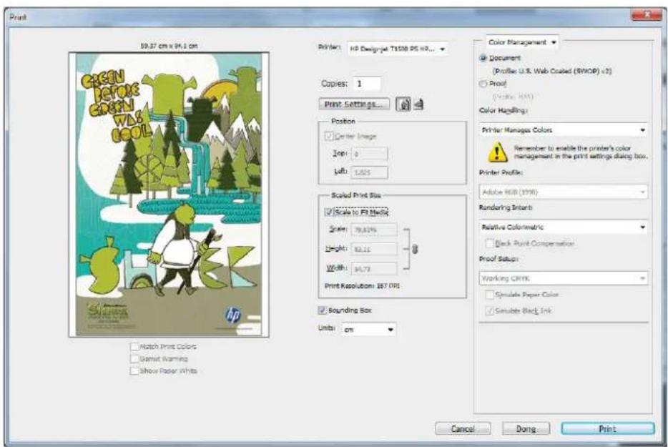Click the scale link chain icon
The height and width of the screenshot is (447, 668).
[x=415, y=249]
